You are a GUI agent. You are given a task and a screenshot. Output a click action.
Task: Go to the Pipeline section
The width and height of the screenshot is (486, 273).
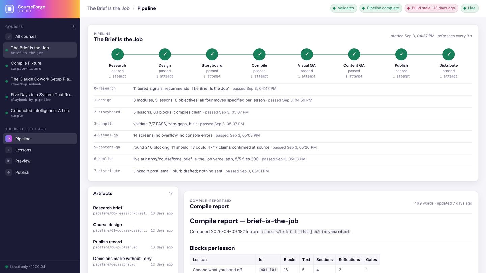pyautogui.click(x=40, y=139)
